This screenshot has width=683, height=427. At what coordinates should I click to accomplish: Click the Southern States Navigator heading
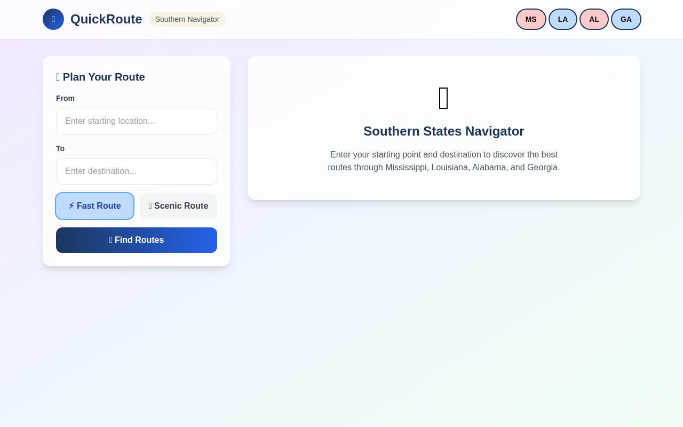point(443,131)
